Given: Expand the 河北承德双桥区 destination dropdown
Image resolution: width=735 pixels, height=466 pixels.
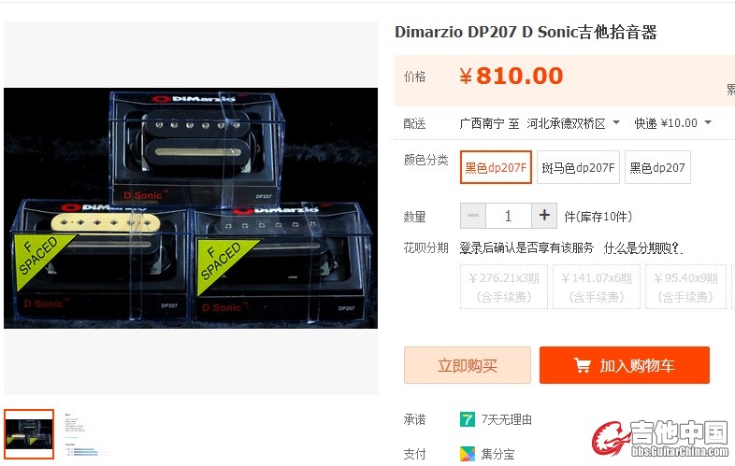Looking at the screenshot, I should tap(573, 123).
